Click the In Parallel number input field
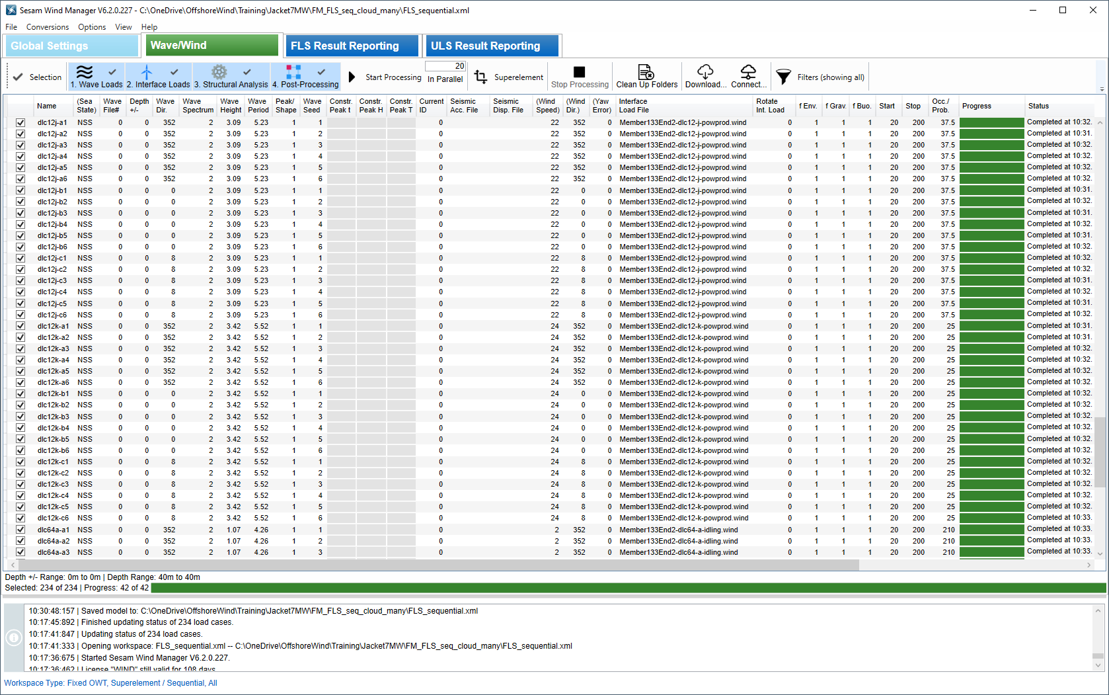This screenshot has width=1109, height=695. (x=445, y=66)
